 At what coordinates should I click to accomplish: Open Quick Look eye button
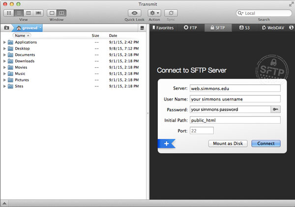click(x=134, y=13)
